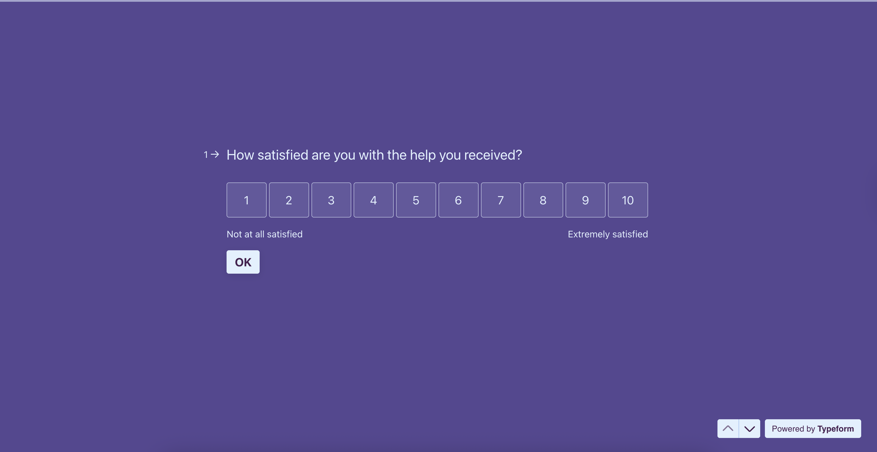Click the "Extremely satisfied" label
This screenshot has width=877, height=452.
click(x=608, y=234)
